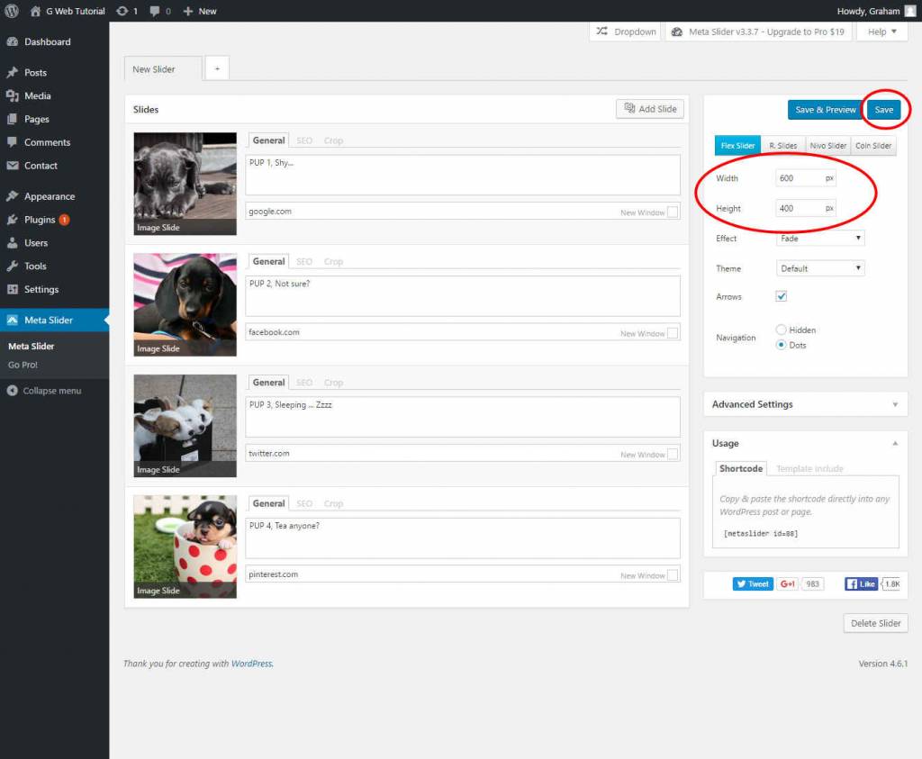922x759 pixels.
Task: Open the Theme dropdown showing Default
Action: pyautogui.click(x=819, y=268)
